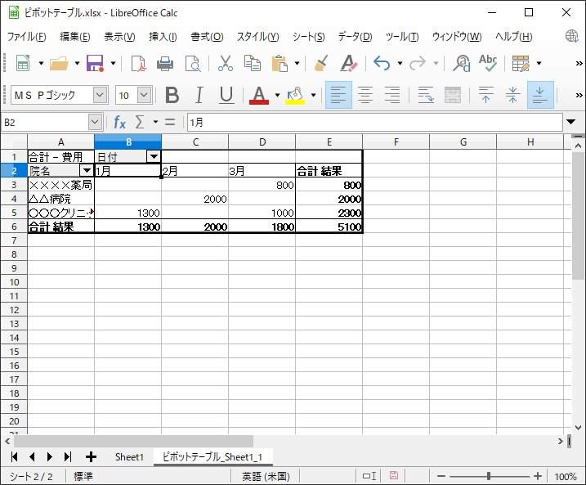
Task: Click the zoom out minus button
Action: point(441,476)
